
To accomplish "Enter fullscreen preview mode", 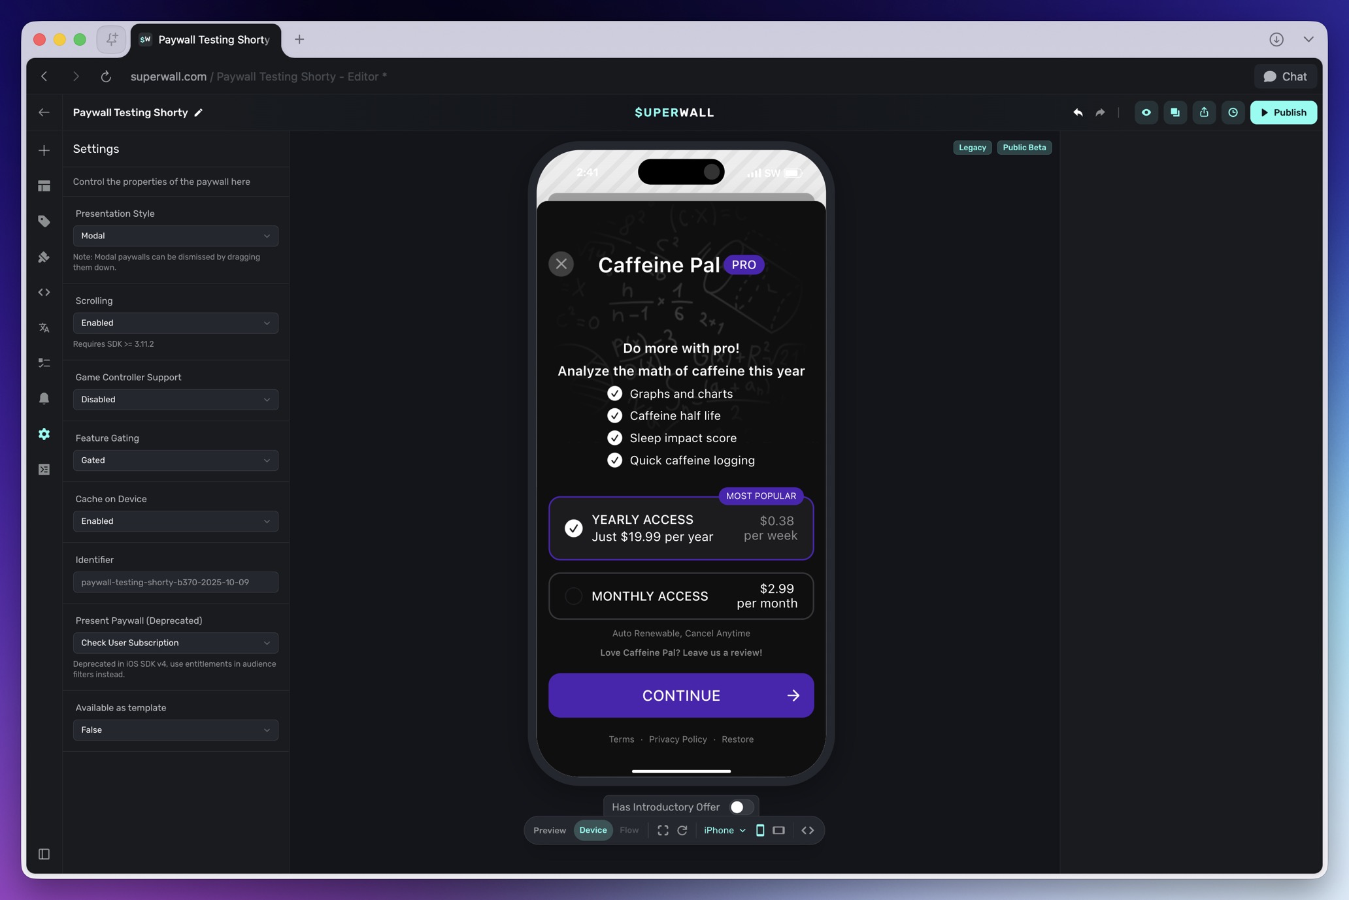I will coord(663,830).
